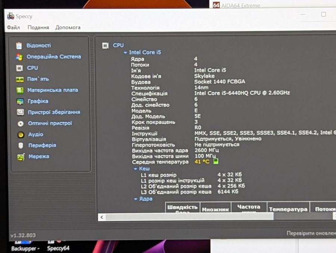Click the L2 cache 4 x 256 Кб value
The image size is (336, 253).
click(231, 186)
